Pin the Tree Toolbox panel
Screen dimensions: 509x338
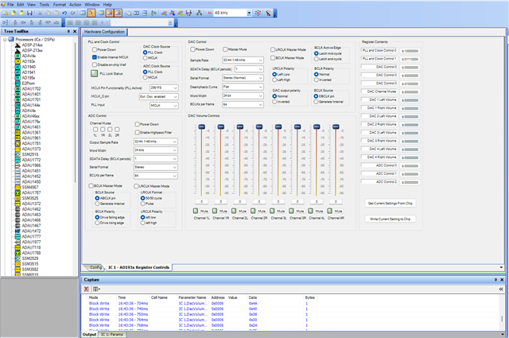68,31
